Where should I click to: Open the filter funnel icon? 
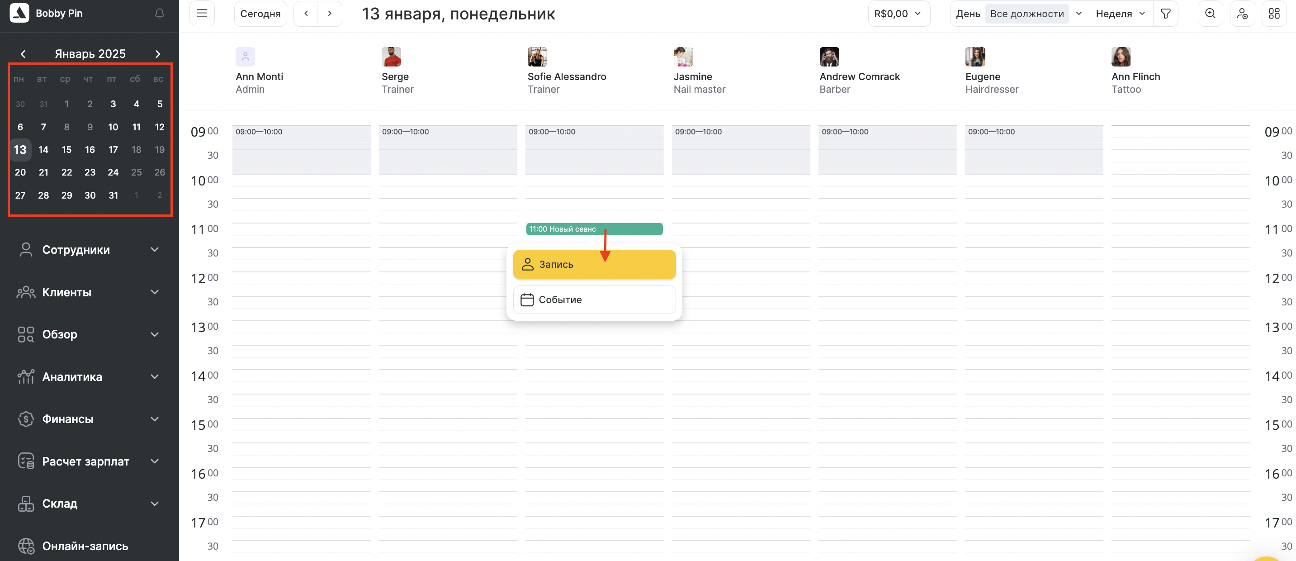pos(1166,14)
